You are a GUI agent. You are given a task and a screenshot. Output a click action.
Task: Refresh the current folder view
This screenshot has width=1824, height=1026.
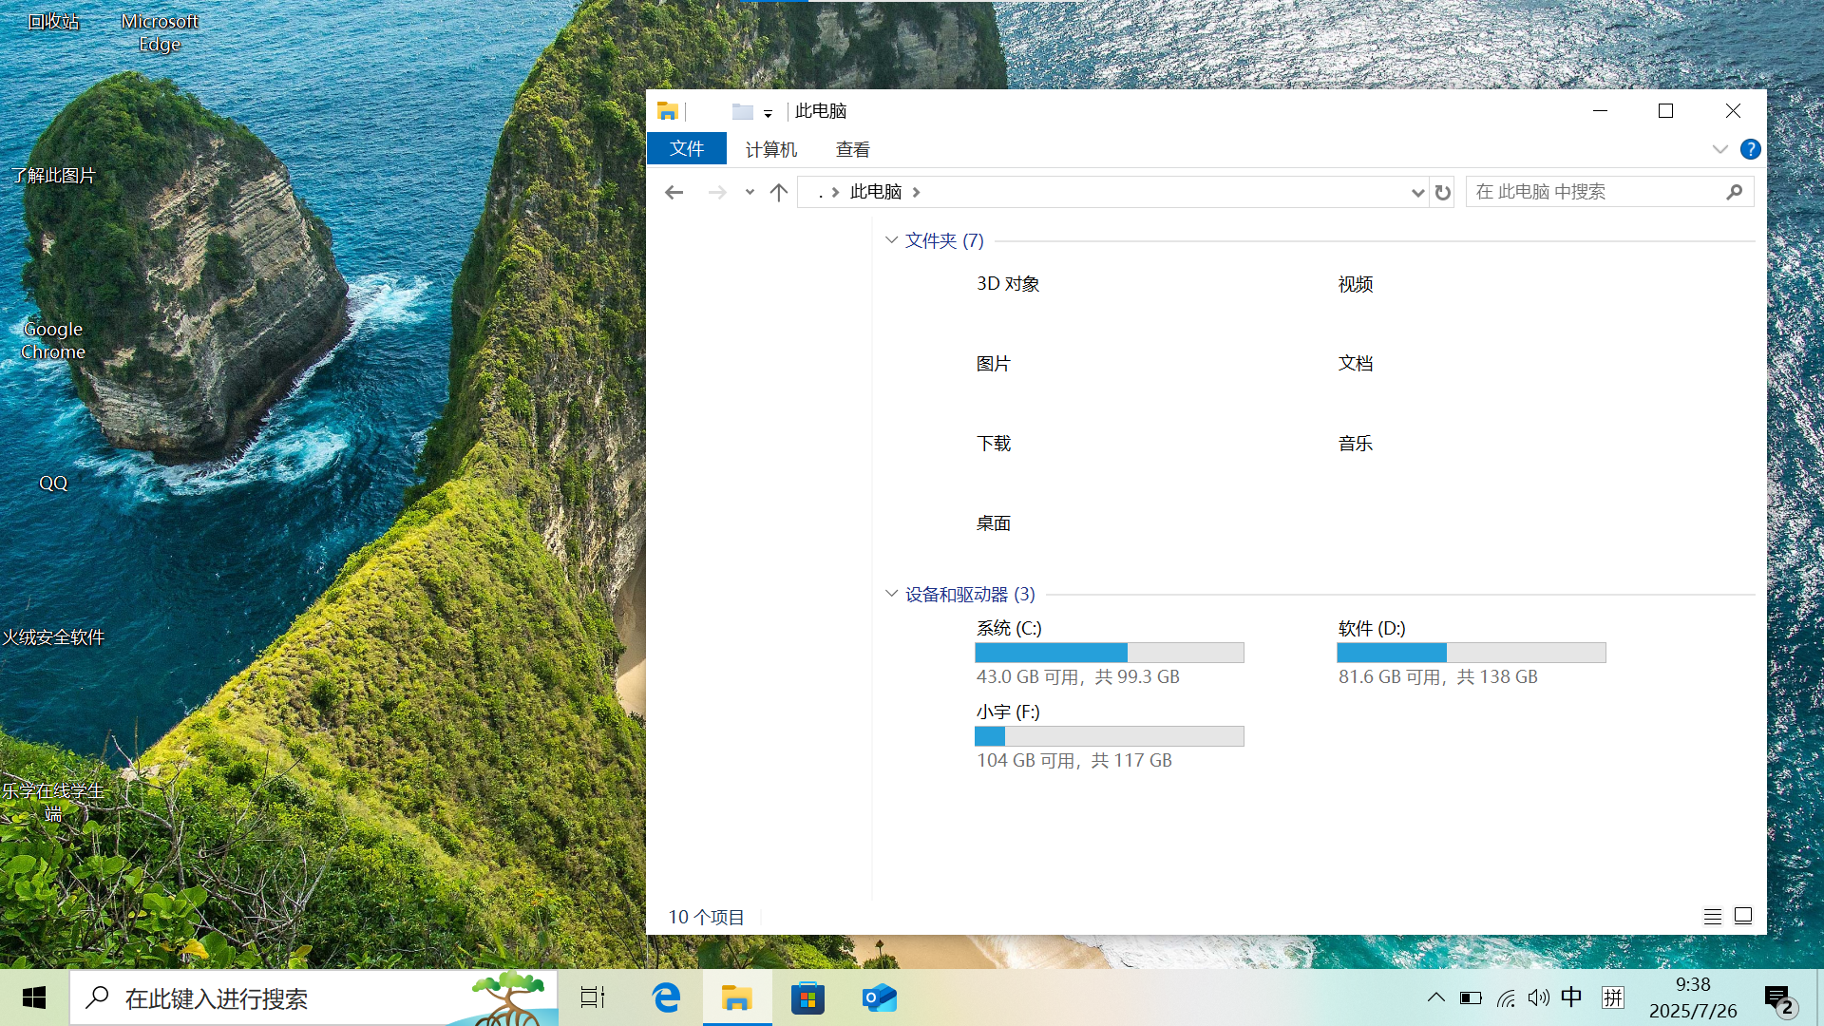[1442, 193]
